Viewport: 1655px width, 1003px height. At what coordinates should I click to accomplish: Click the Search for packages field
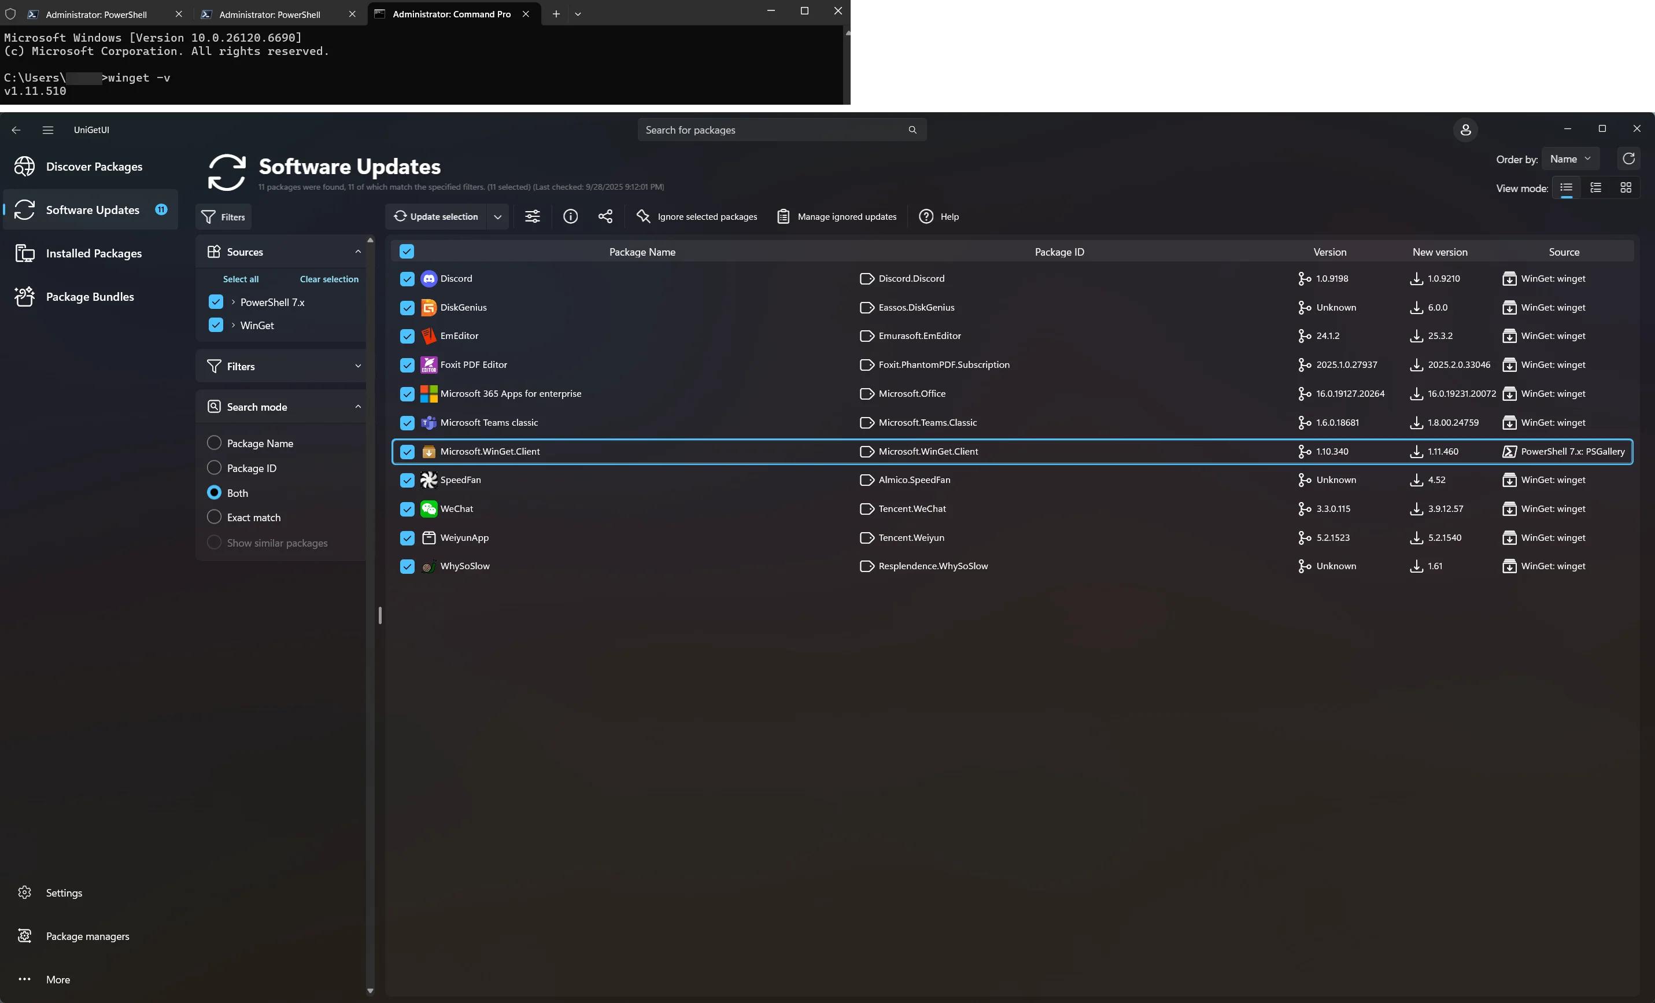[x=782, y=130]
